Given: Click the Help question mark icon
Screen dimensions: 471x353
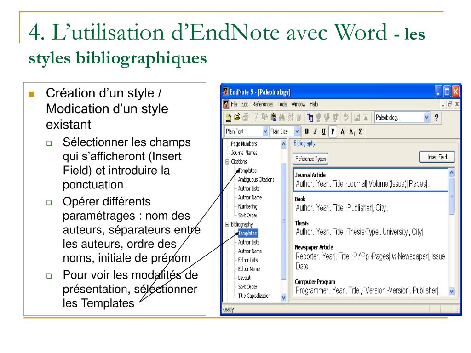Looking at the screenshot, I should pyautogui.click(x=437, y=117).
